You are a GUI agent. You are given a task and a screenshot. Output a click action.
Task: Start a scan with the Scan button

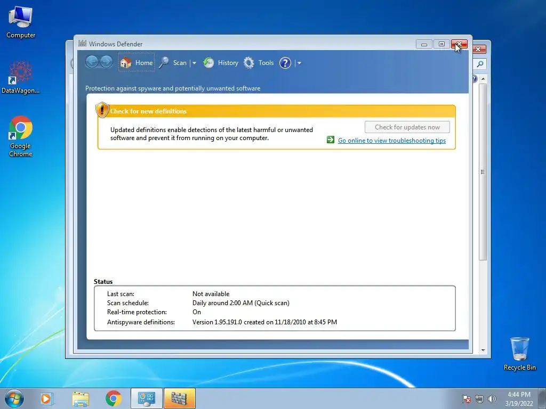pos(173,63)
